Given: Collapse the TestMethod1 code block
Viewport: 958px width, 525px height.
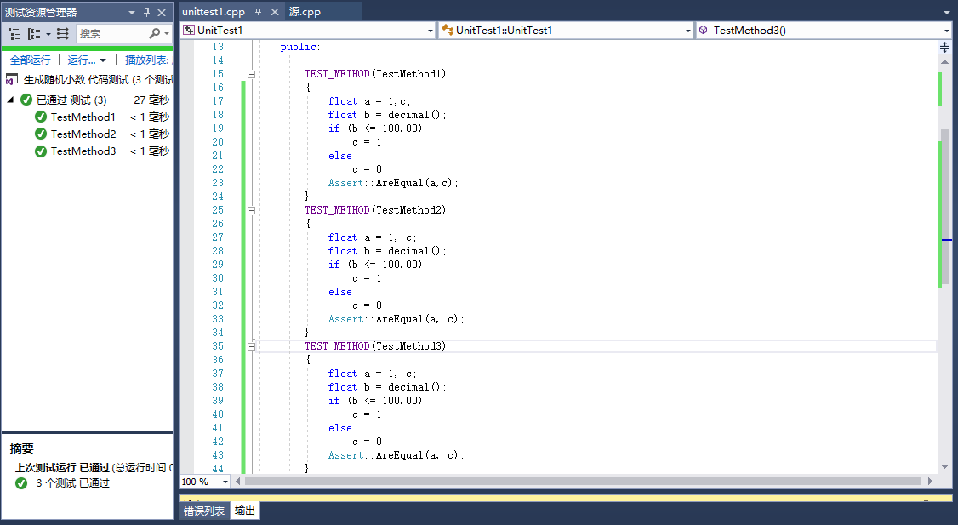Looking at the screenshot, I should coord(251,74).
